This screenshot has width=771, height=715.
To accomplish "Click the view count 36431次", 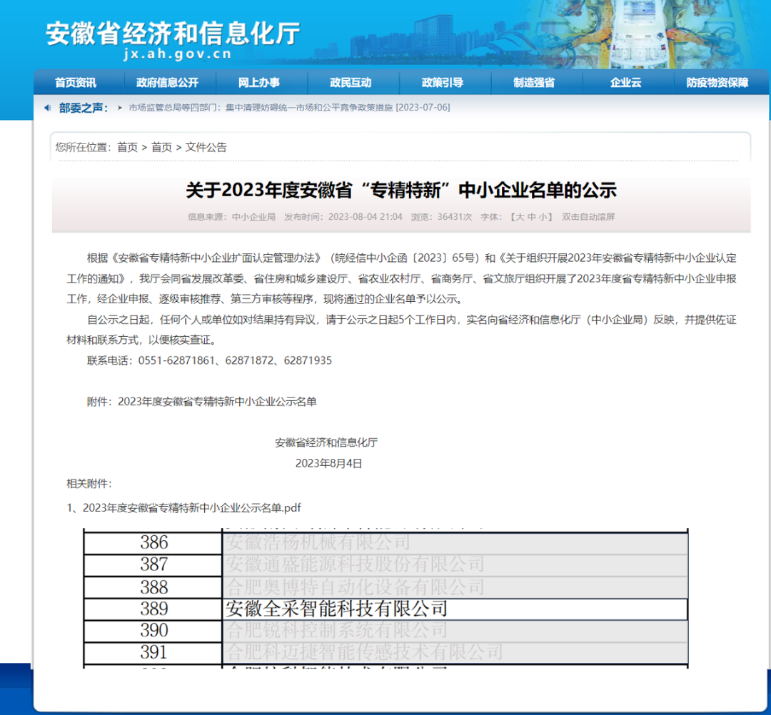I will click(455, 217).
